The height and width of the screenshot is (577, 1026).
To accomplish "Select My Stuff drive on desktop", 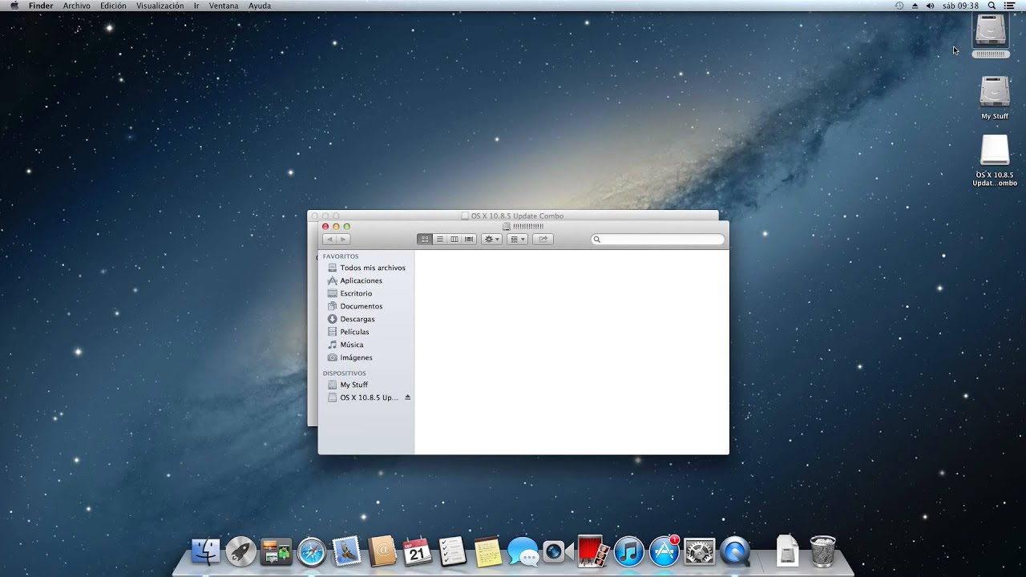I will 995,91.
